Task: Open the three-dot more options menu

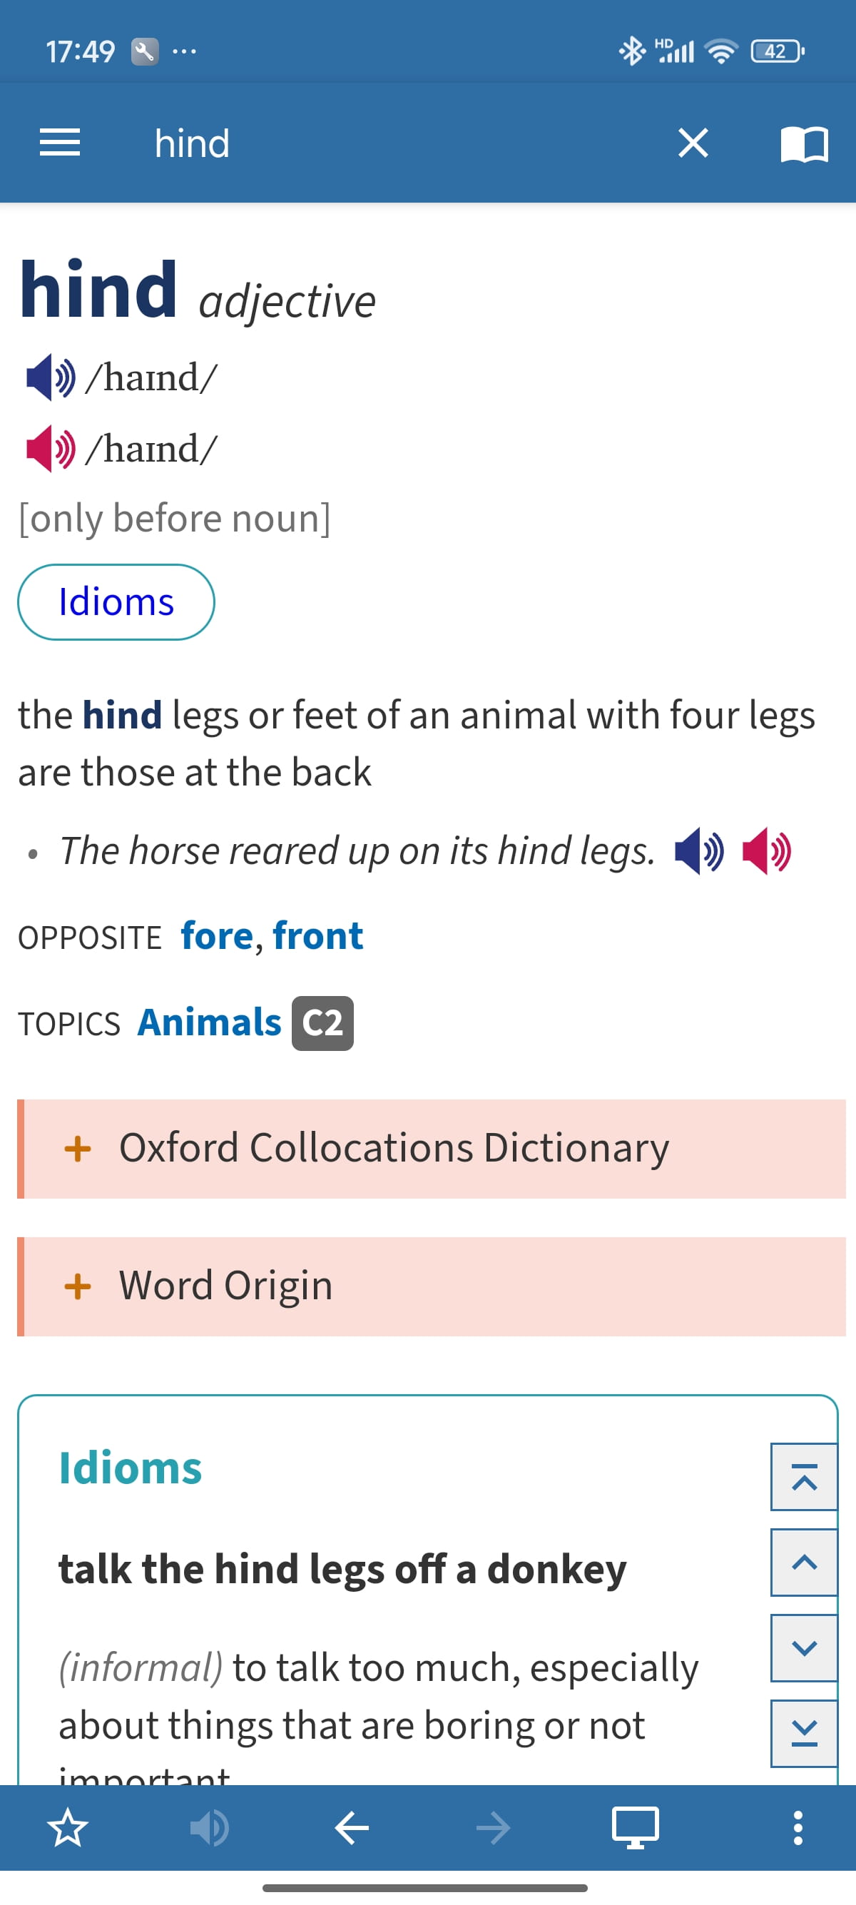Action: click(x=798, y=1828)
